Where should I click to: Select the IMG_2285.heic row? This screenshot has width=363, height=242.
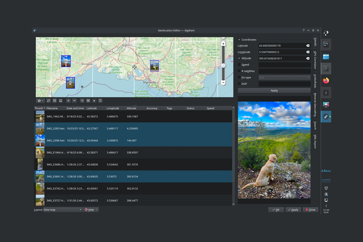point(133,129)
